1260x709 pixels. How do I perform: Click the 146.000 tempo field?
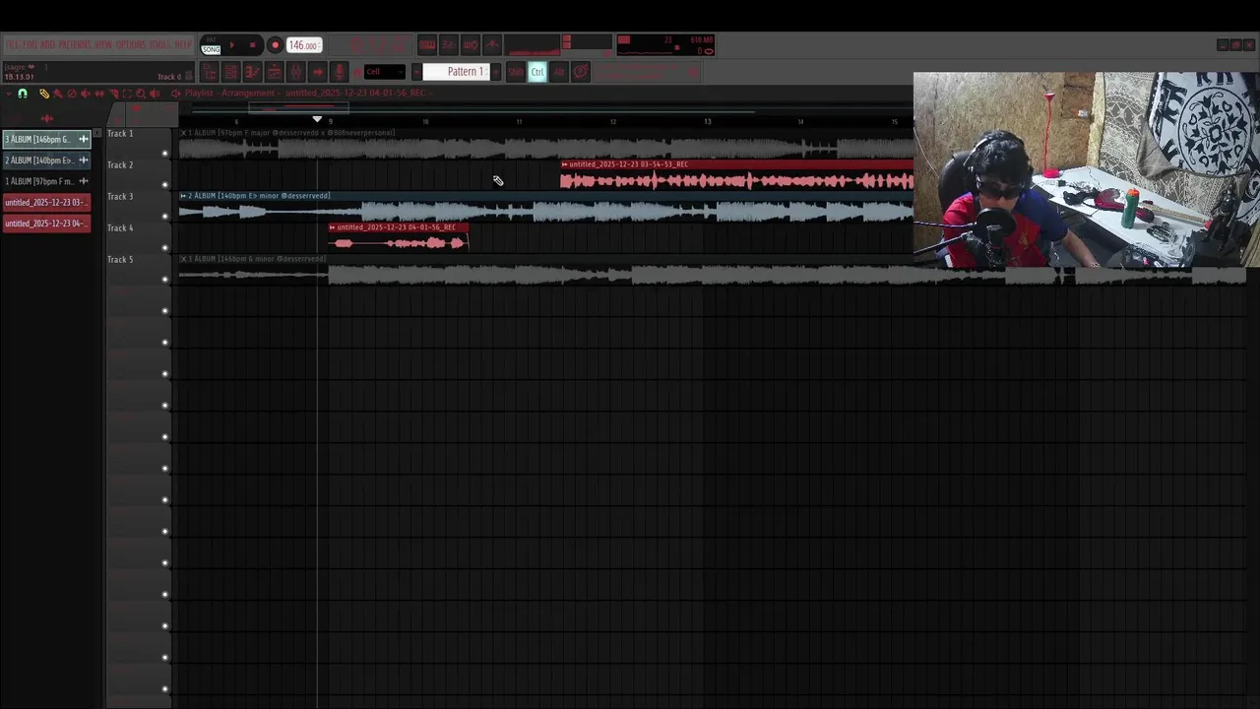304,45
